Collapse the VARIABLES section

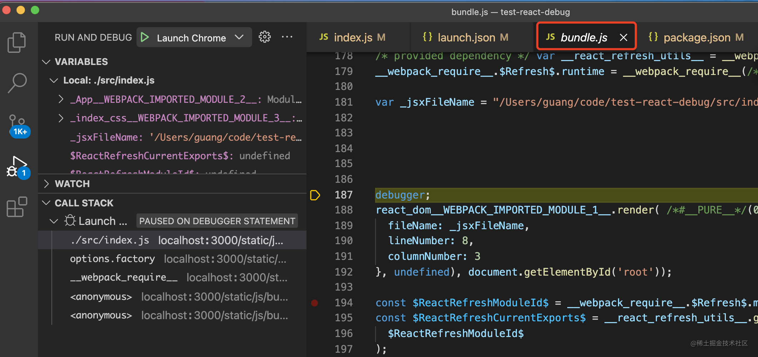(46, 61)
